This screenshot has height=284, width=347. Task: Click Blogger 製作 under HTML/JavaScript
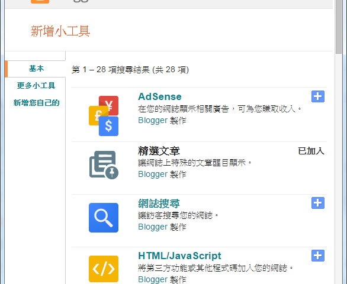(162, 280)
